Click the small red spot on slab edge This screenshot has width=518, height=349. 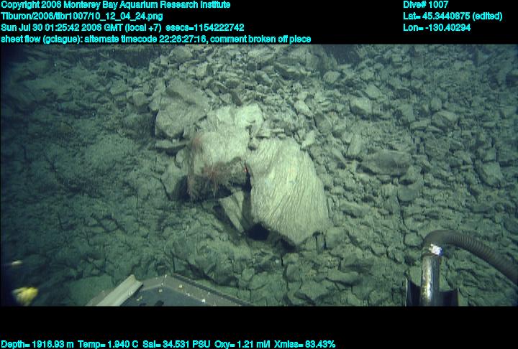pos(246,170)
